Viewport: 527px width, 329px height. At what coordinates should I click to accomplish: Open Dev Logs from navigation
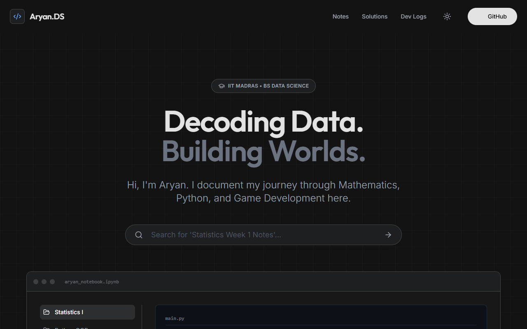(413, 16)
